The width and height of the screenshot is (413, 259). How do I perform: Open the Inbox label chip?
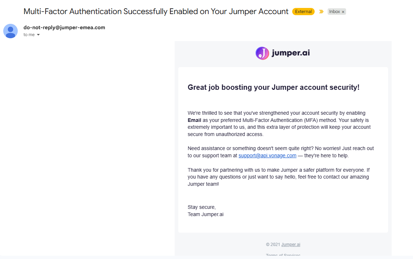(x=334, y=12)
